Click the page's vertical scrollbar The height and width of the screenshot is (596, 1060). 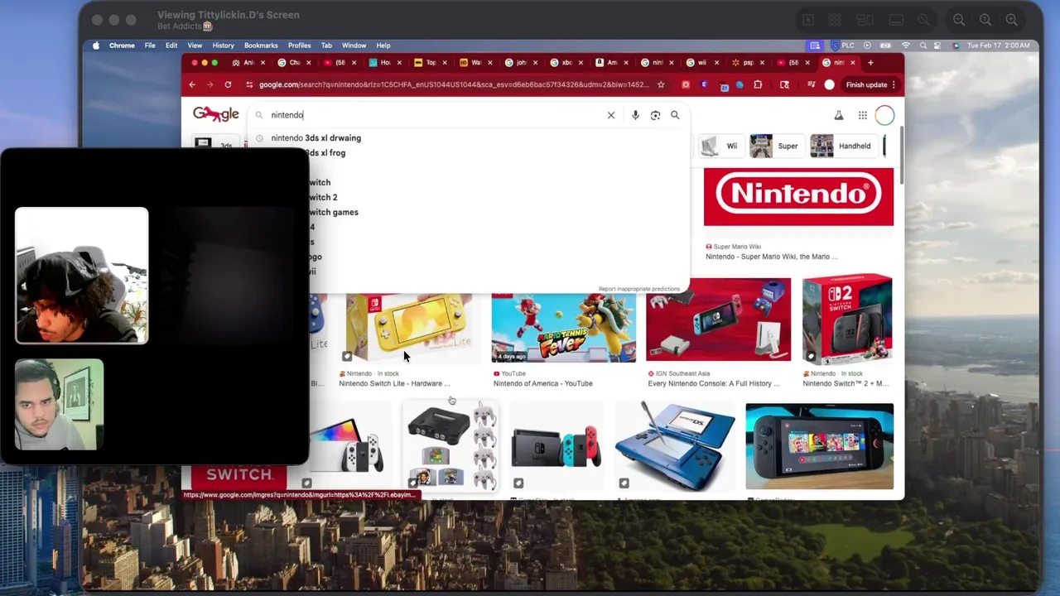coord(901,157)
